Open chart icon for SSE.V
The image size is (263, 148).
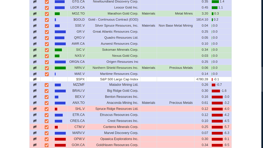(35, 26)
